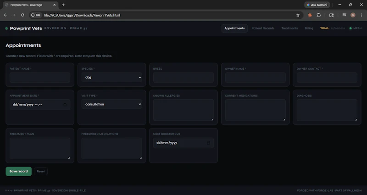Click into the Treatment Plan text area
Screen dimensions: 367x195
pyautogui.click(x=40, y=148)
